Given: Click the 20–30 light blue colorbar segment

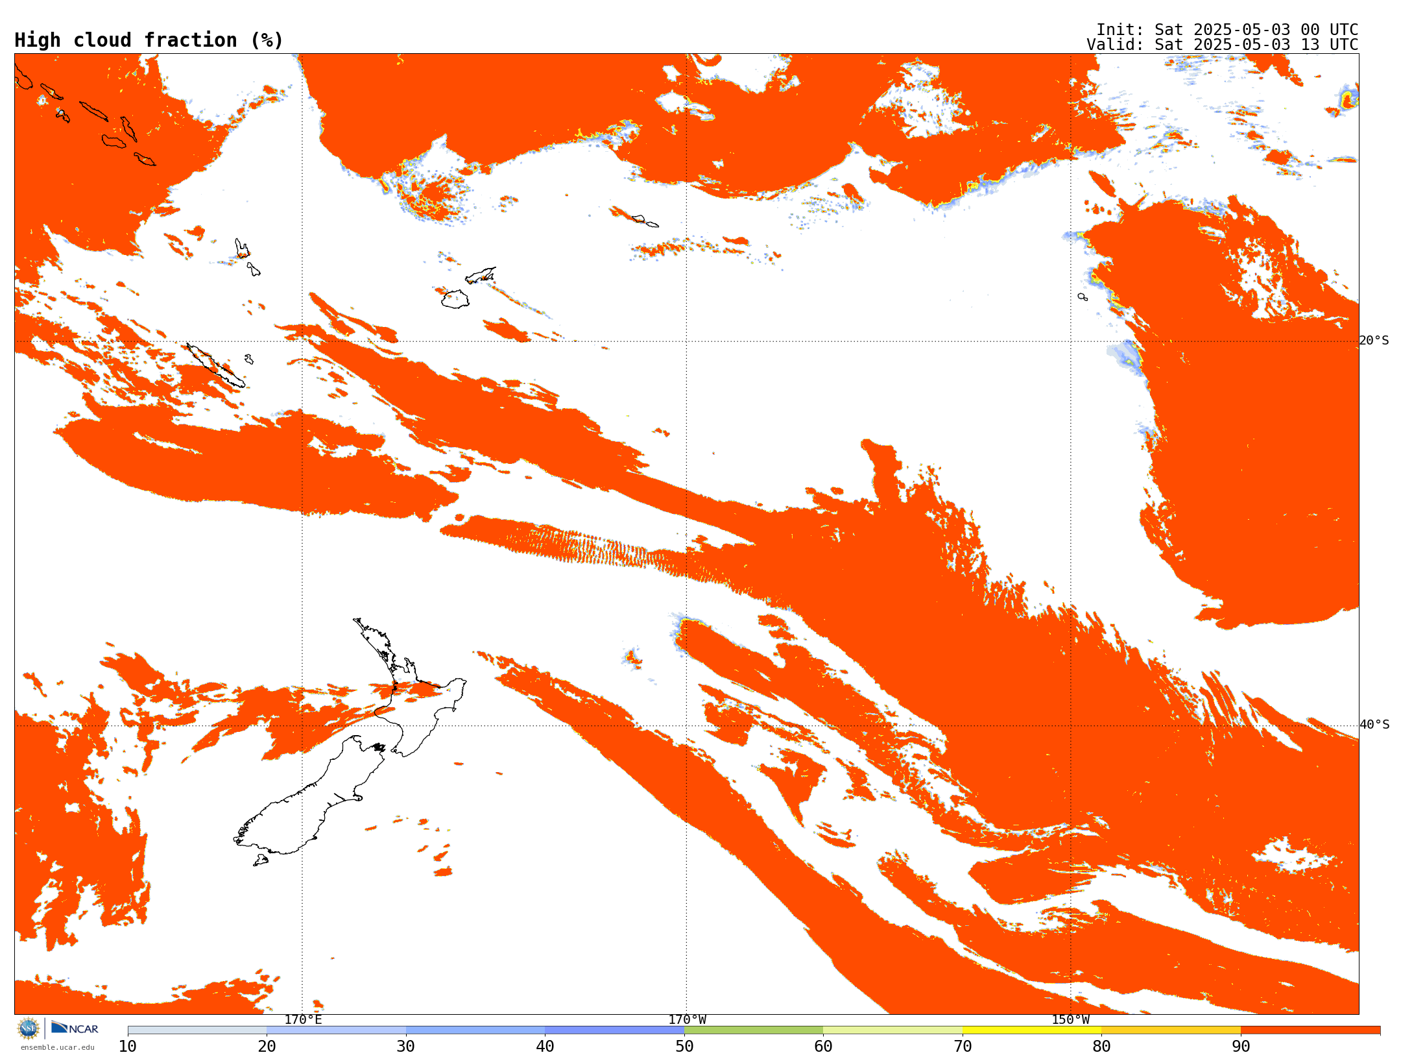Looking at the screenshot, I should (337, 1030).
